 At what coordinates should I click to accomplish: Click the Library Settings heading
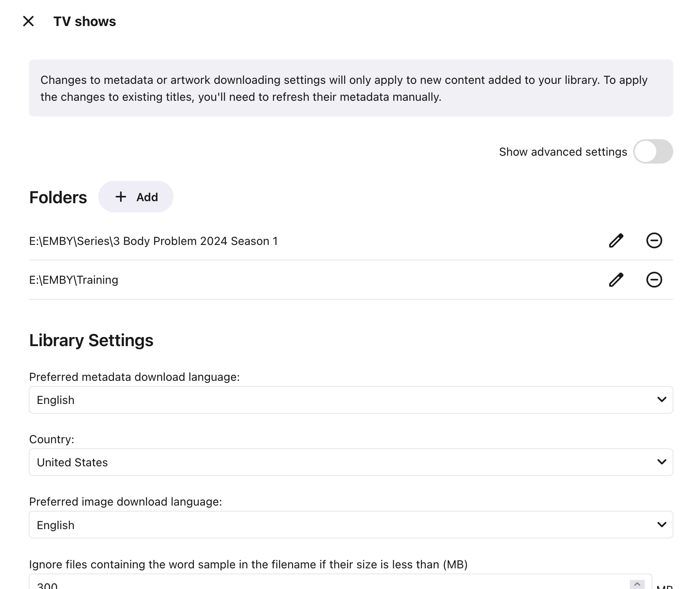point(91,340)
